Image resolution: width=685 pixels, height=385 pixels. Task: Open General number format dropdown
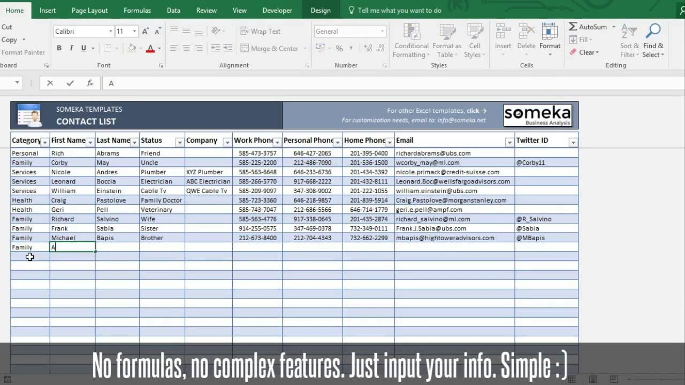382,32
